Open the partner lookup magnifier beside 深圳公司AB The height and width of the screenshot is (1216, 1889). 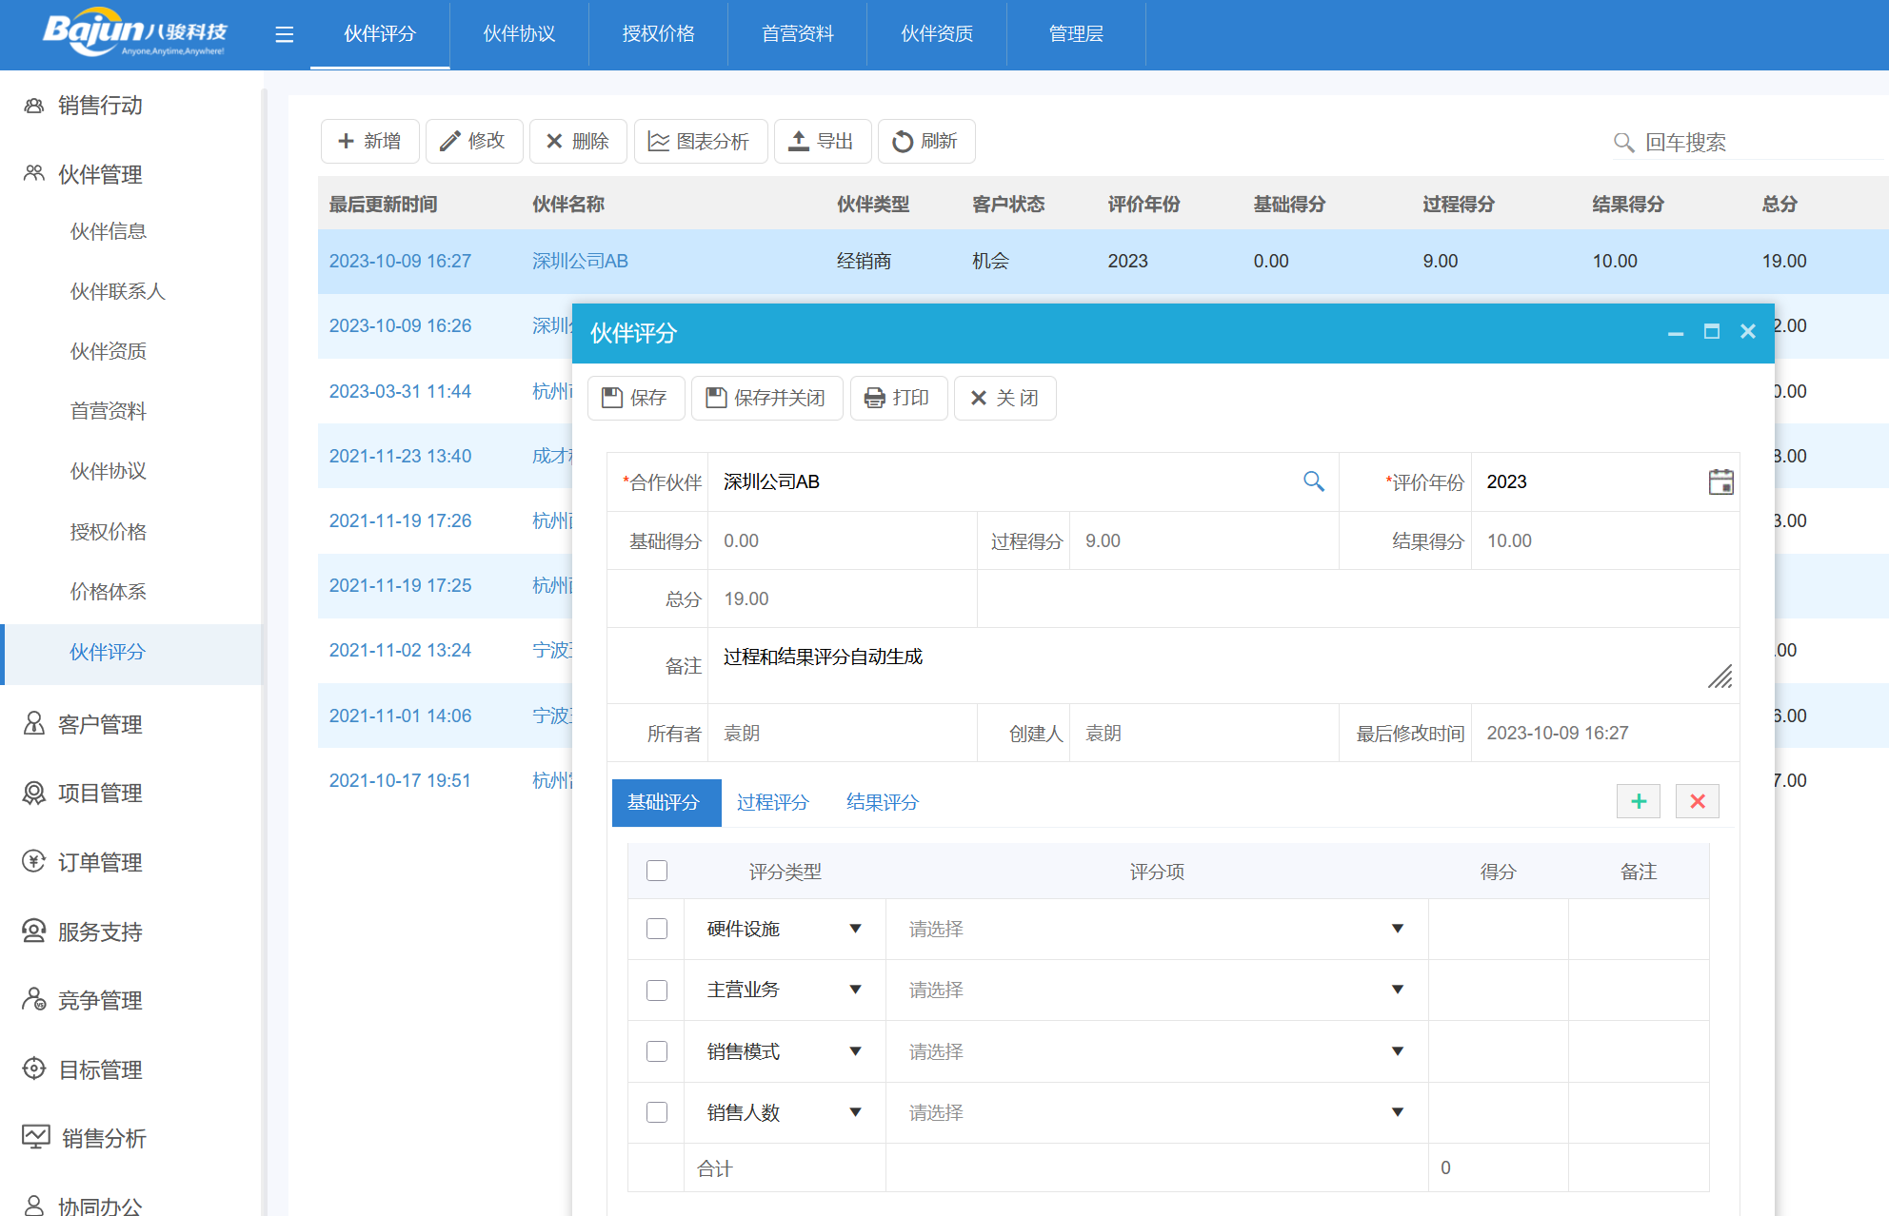(x=1315, y=481)
